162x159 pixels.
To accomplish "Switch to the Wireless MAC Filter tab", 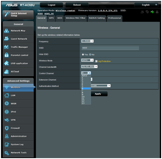I will [75, 18].
